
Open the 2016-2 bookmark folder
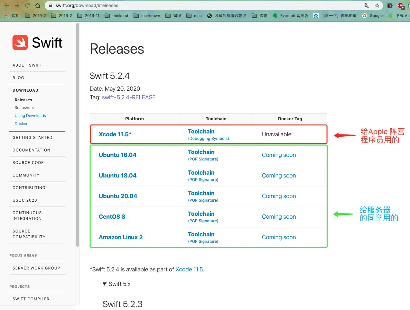coord(61,15)
